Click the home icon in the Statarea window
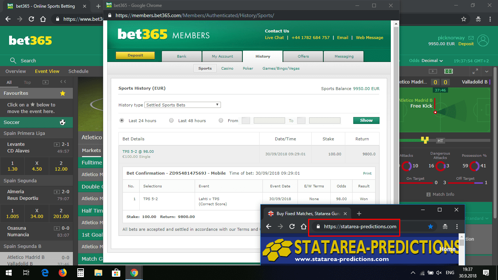The width and height of the screenshot is (498, 280). [x=304, y=226]
